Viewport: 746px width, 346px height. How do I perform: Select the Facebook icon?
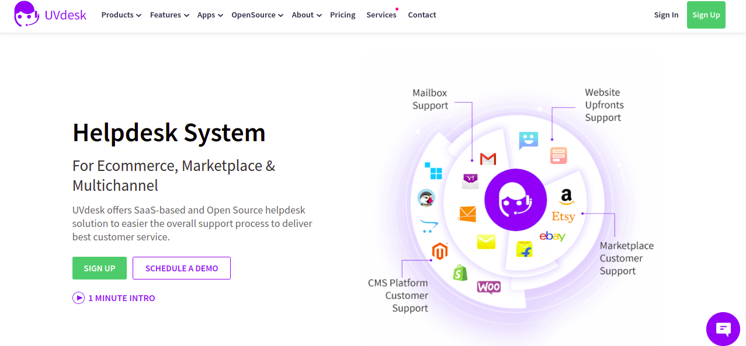pos(525,249)
